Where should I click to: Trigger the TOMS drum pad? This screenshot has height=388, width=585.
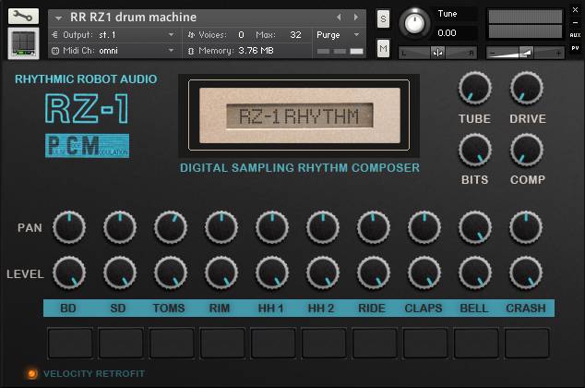tap(172, 343)
